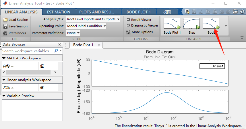Collapse the toolstrip with the up-arrow icon
This screenshot has height=129, width=246.
point(242,38)
